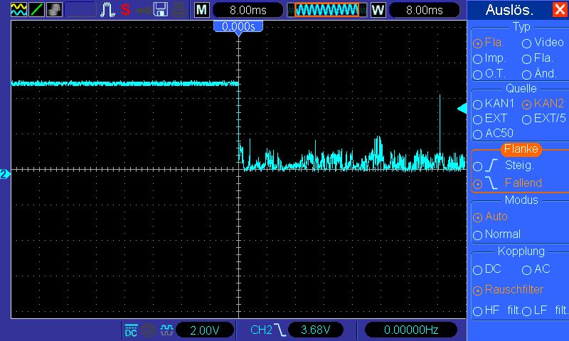The image size is (569, 341).
Task: Select the Video trigger type
Action: 527,43
